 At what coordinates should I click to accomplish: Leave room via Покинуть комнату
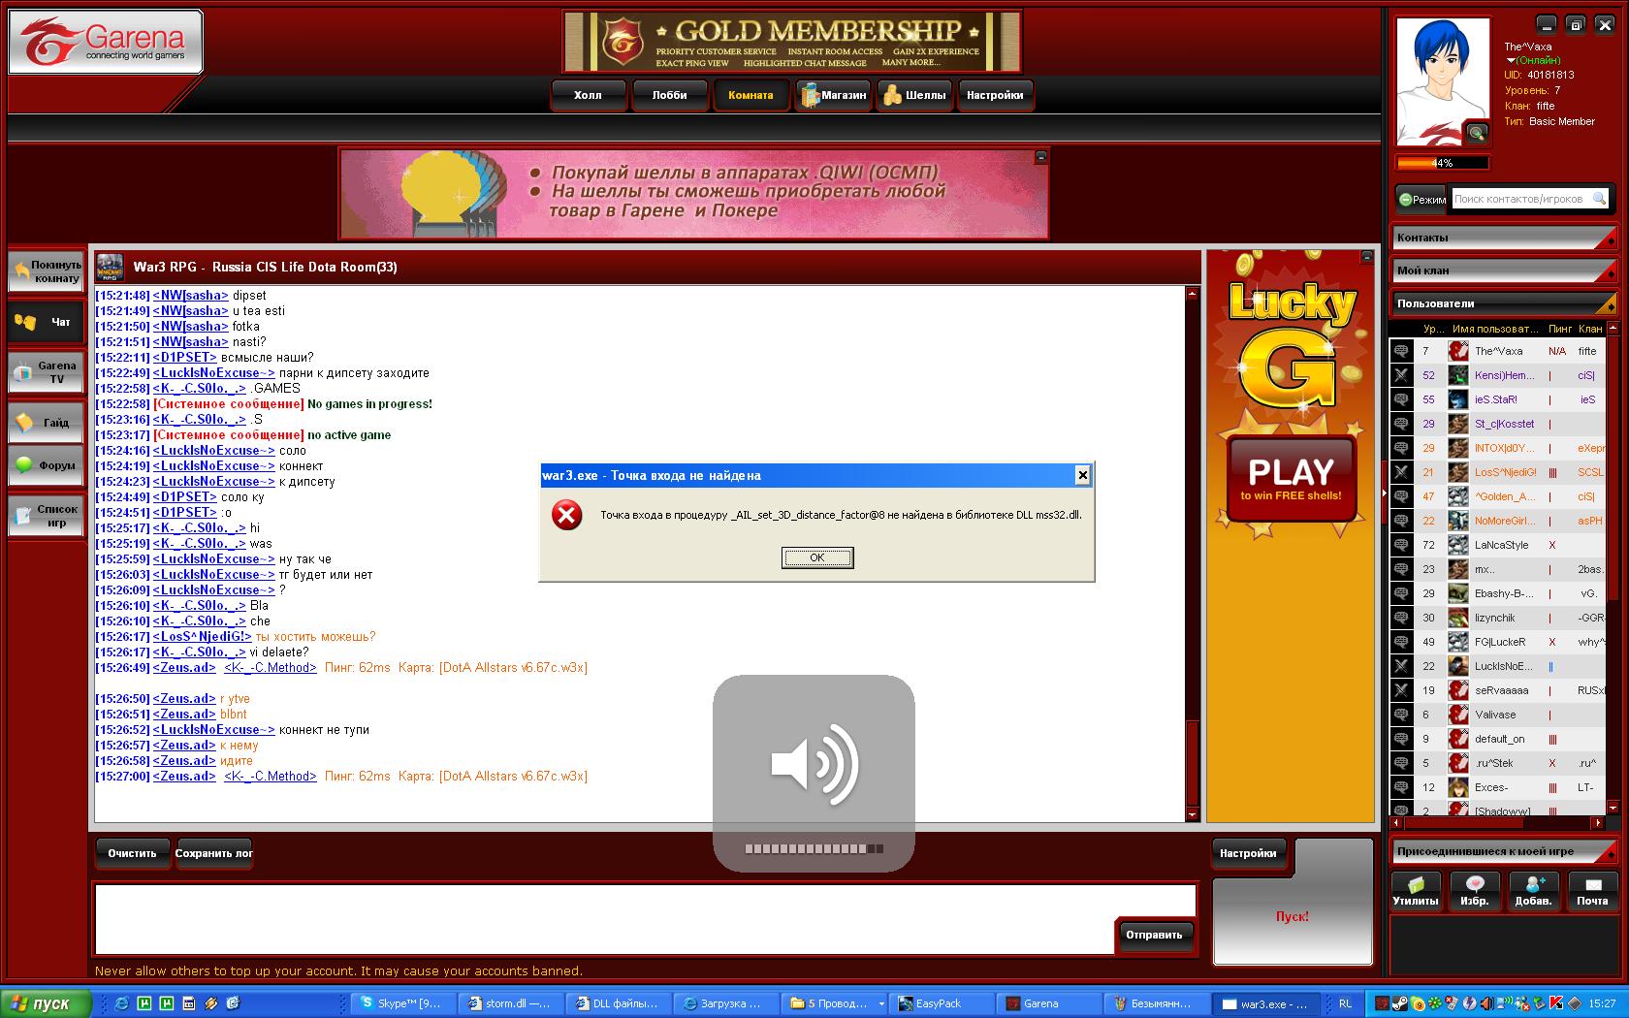pyautogui.click(x=47, y=271)
